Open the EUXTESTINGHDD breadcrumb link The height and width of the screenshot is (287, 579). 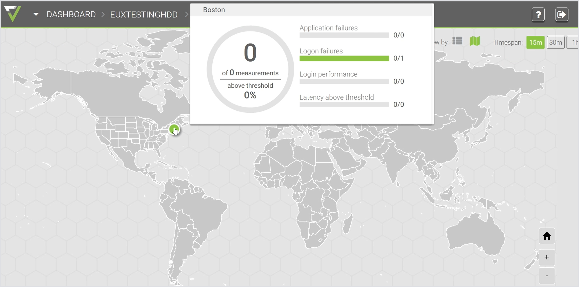click(144, 15)
